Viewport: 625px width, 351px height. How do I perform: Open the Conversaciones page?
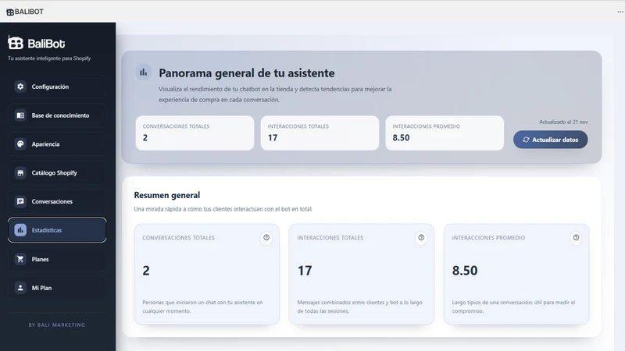point(57,201)
